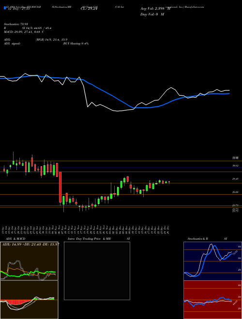This screenshot has height=319, width=242.
Task: Select the "Day Vol: 0 M" text
Action: click(152, 14)
